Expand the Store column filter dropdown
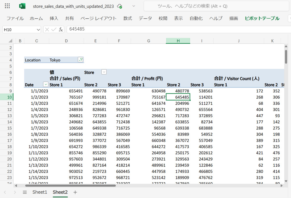Image resolution: width=291 pixels, height=198 pixels. pyautogui.click(x=104, y=72)
